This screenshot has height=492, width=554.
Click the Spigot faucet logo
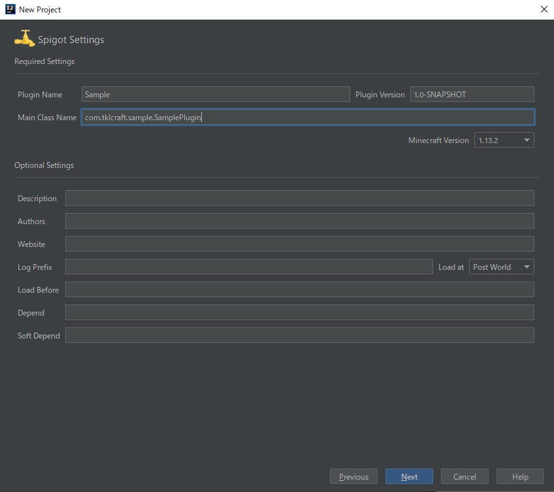tap(24, 39)
